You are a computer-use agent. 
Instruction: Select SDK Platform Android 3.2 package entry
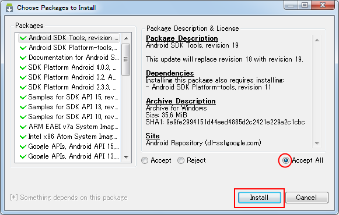tap(69, 77)
